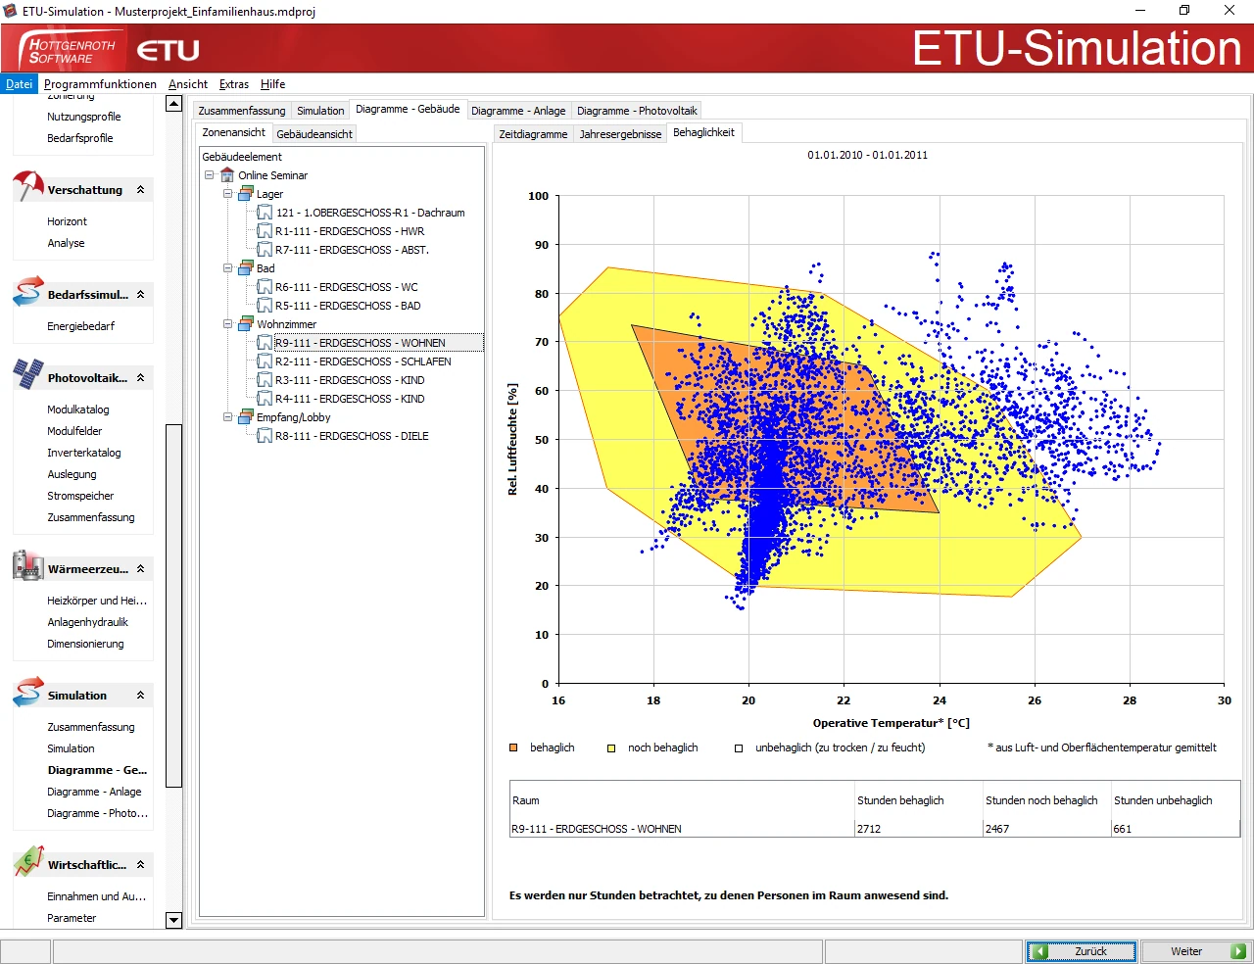Click the Simulation section icon in sidebar
The width and height of the screenshot is (1254, 964).
tap(28, 692)
